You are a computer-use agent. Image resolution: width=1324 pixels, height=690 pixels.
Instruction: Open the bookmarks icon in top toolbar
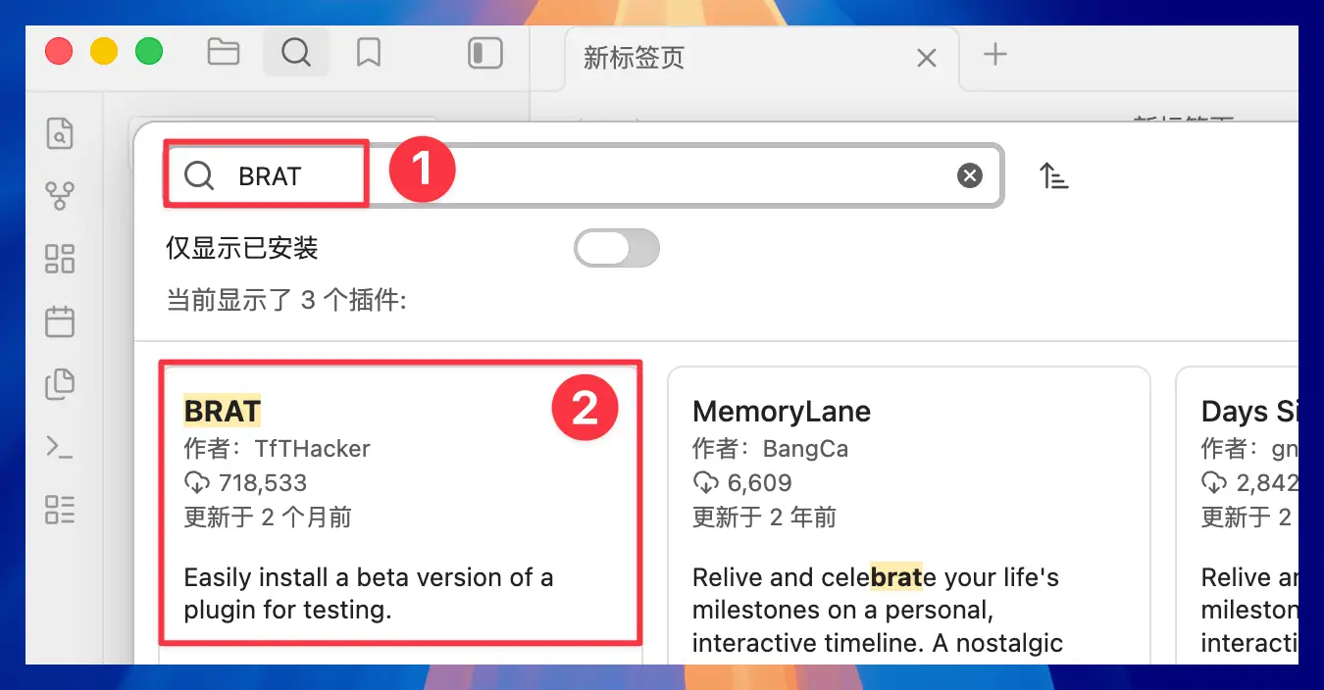(369, 52)
